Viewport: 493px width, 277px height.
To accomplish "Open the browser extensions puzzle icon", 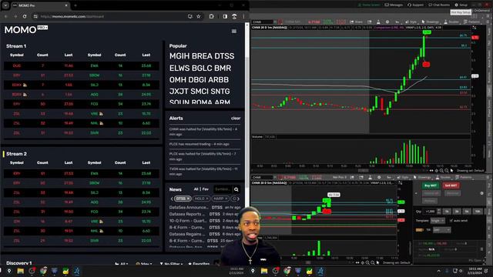I will pos(211,16).
